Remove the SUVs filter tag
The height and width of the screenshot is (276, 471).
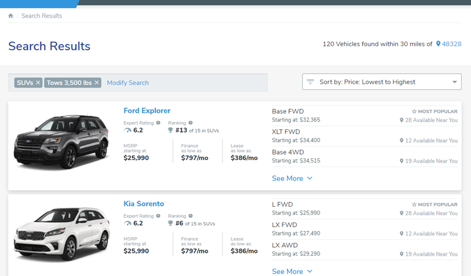click(38, 83)
